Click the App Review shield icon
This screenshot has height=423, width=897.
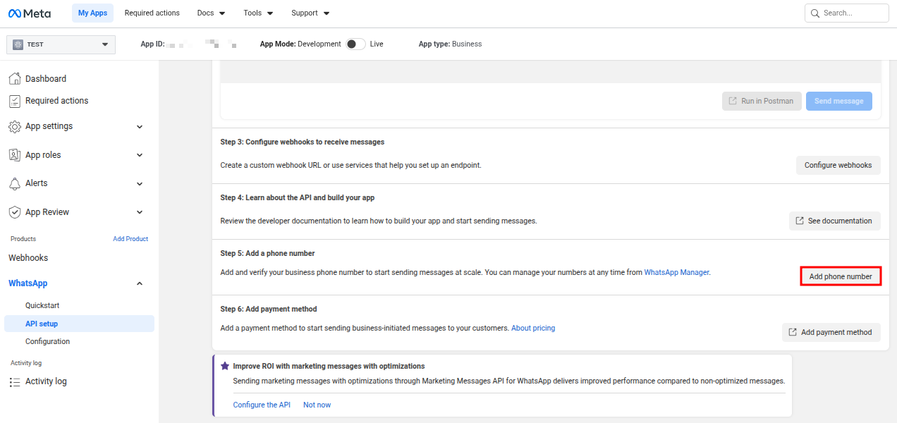pyautogui.click(x=14, y=212)
